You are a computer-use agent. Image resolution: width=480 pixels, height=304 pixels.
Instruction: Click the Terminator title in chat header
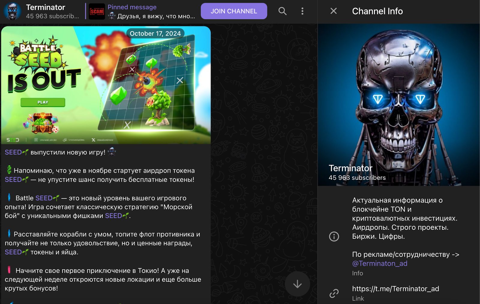[x=46, y=7]
